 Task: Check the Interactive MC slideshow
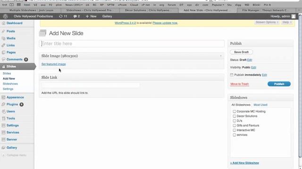(x=234, y=130)
